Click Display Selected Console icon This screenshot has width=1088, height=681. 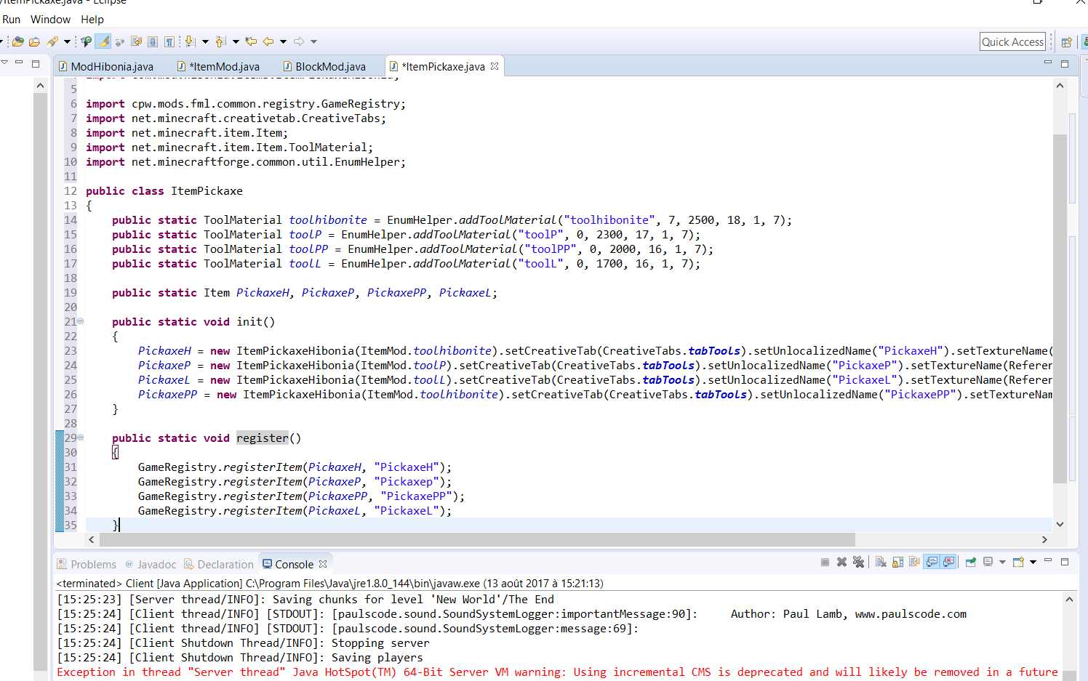(x=988, y=562)
